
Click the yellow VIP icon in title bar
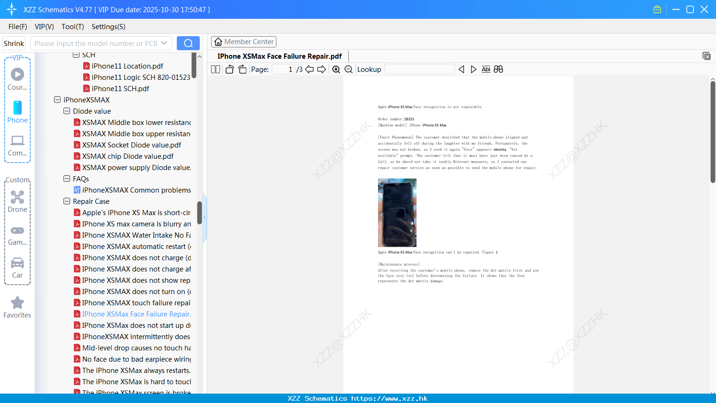657,9
